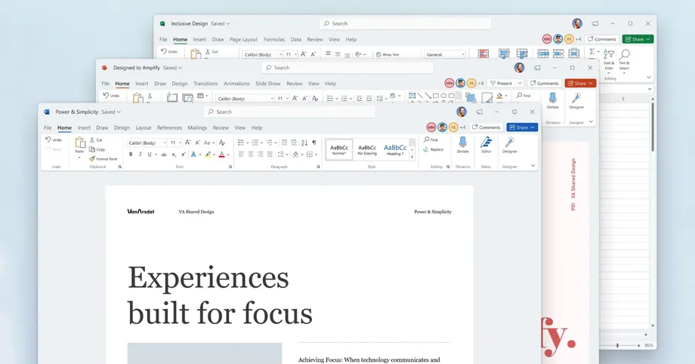
Task: Switch to the Transitions tab in PowerPoint
Action: point(205,84)
